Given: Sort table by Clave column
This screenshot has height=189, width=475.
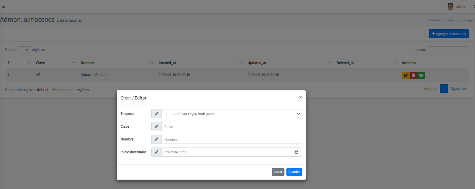Looking at the screenshot, I should [x=40, y=63].
